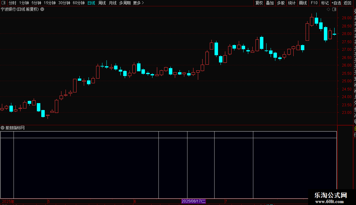Click the month 5 label on time axis
This screenshot has height=205, width=356.
(49, 202)
